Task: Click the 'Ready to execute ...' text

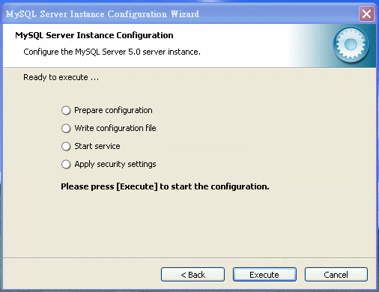Action: (x=61, y=77)
